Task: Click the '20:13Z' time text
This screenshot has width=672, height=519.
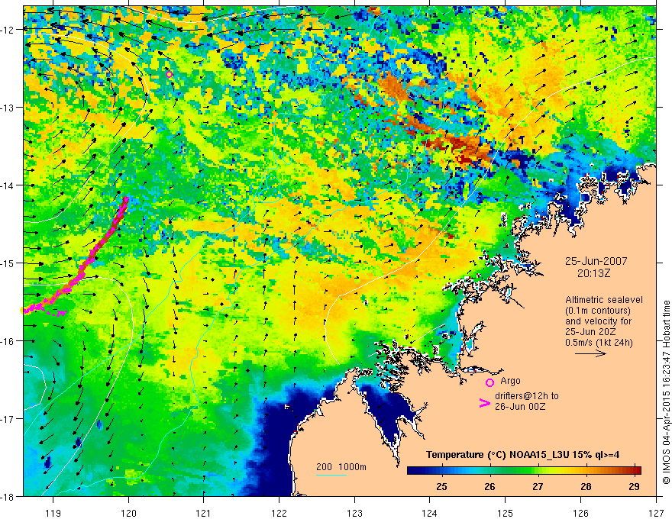Action: [593, 273]
